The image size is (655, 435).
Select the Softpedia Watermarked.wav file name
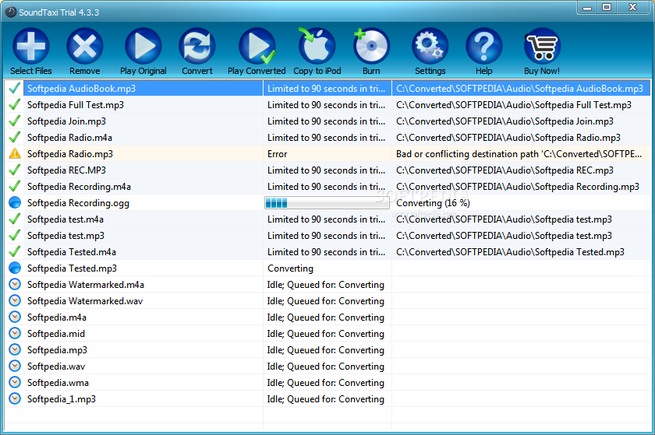85,300
